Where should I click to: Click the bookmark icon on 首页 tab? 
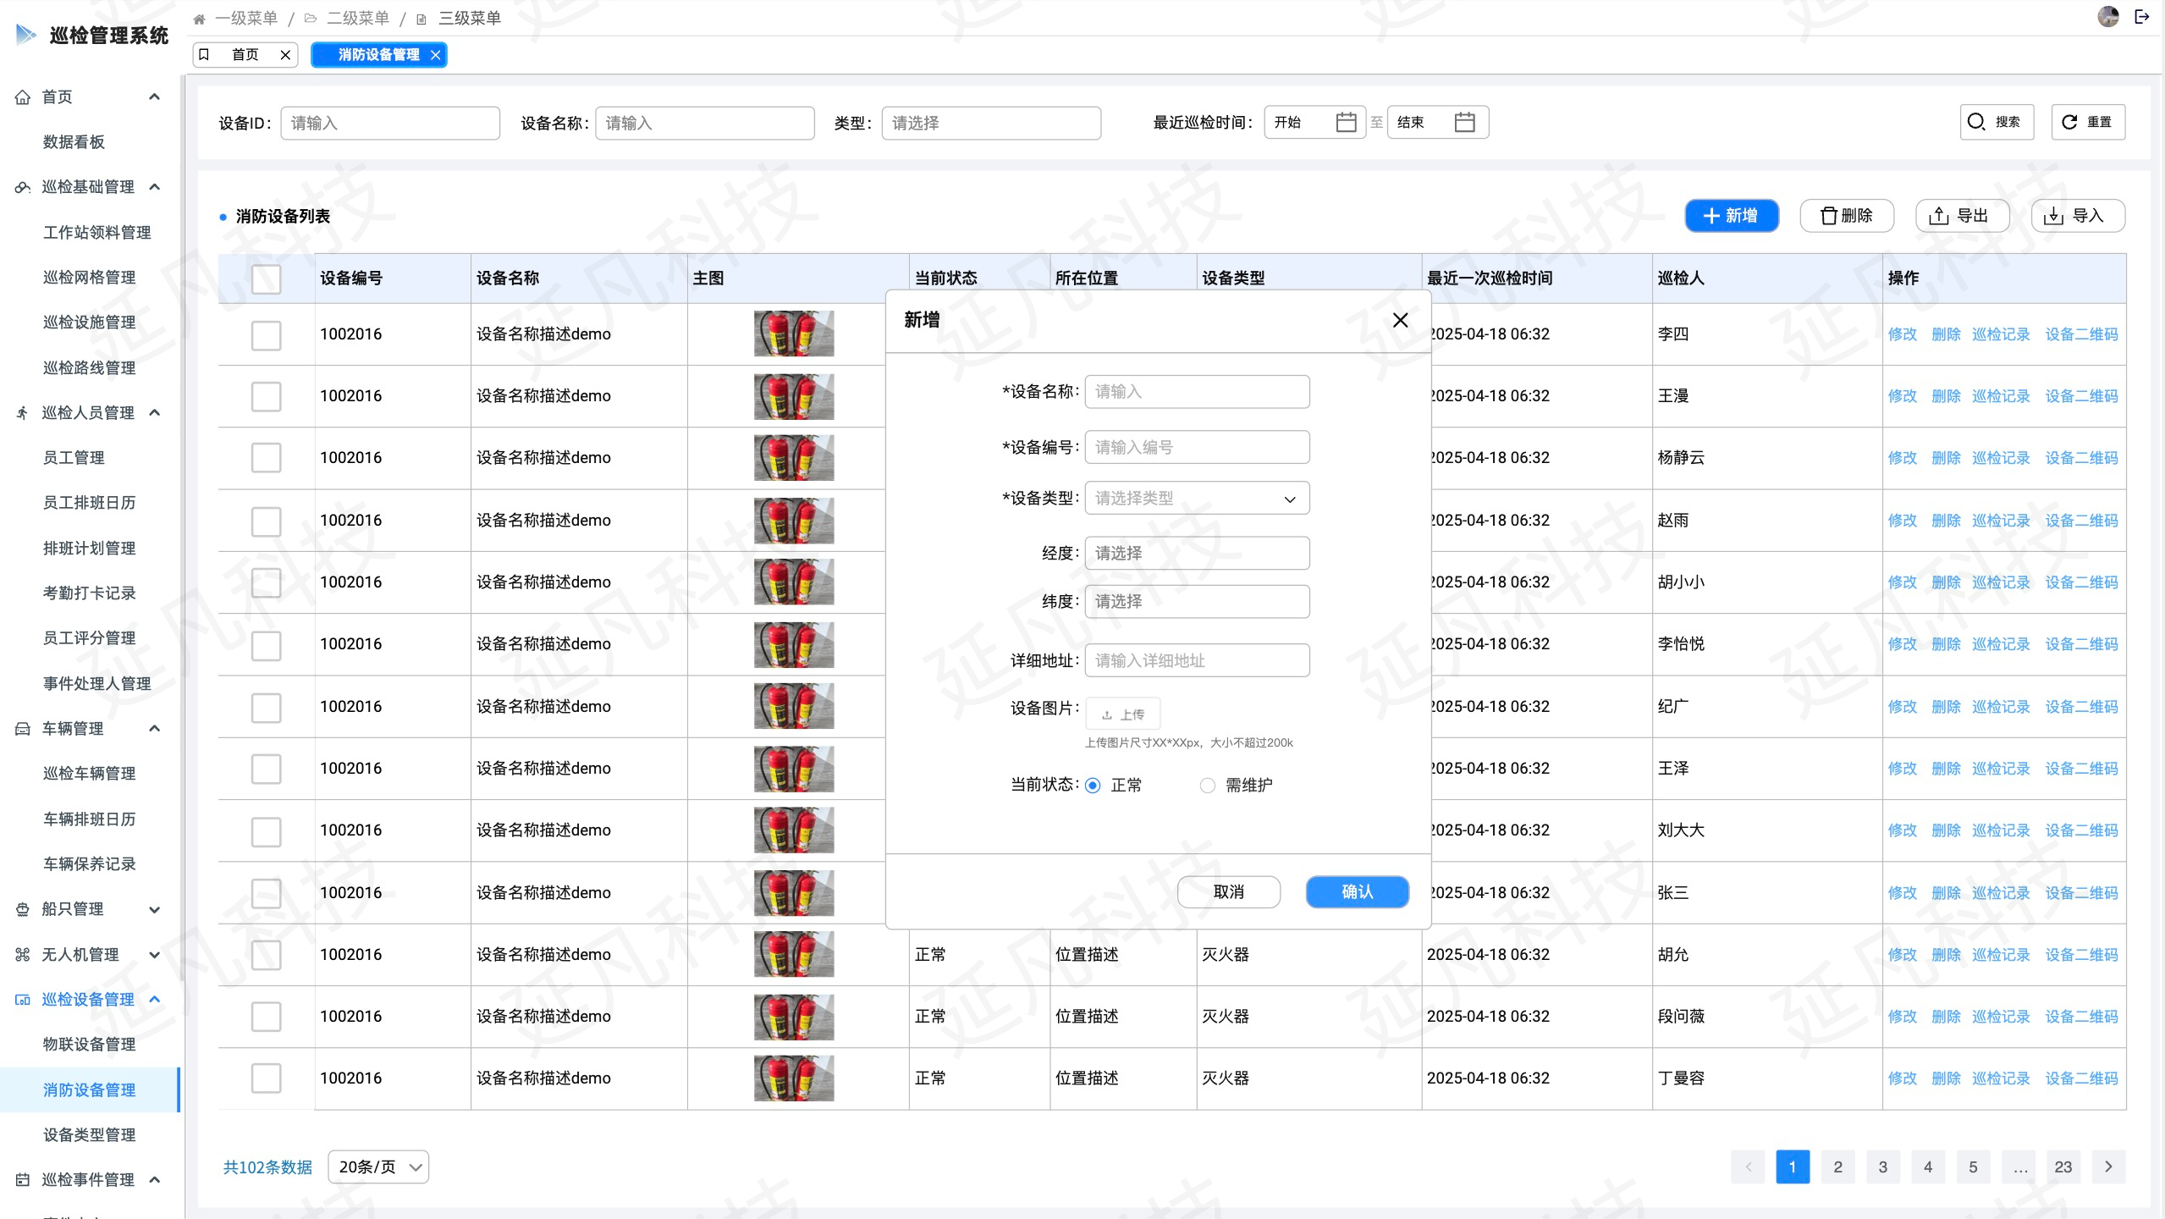click(x=204, y=54)
